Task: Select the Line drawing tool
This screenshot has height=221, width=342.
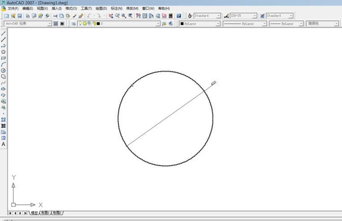Action: pos(3,34)
